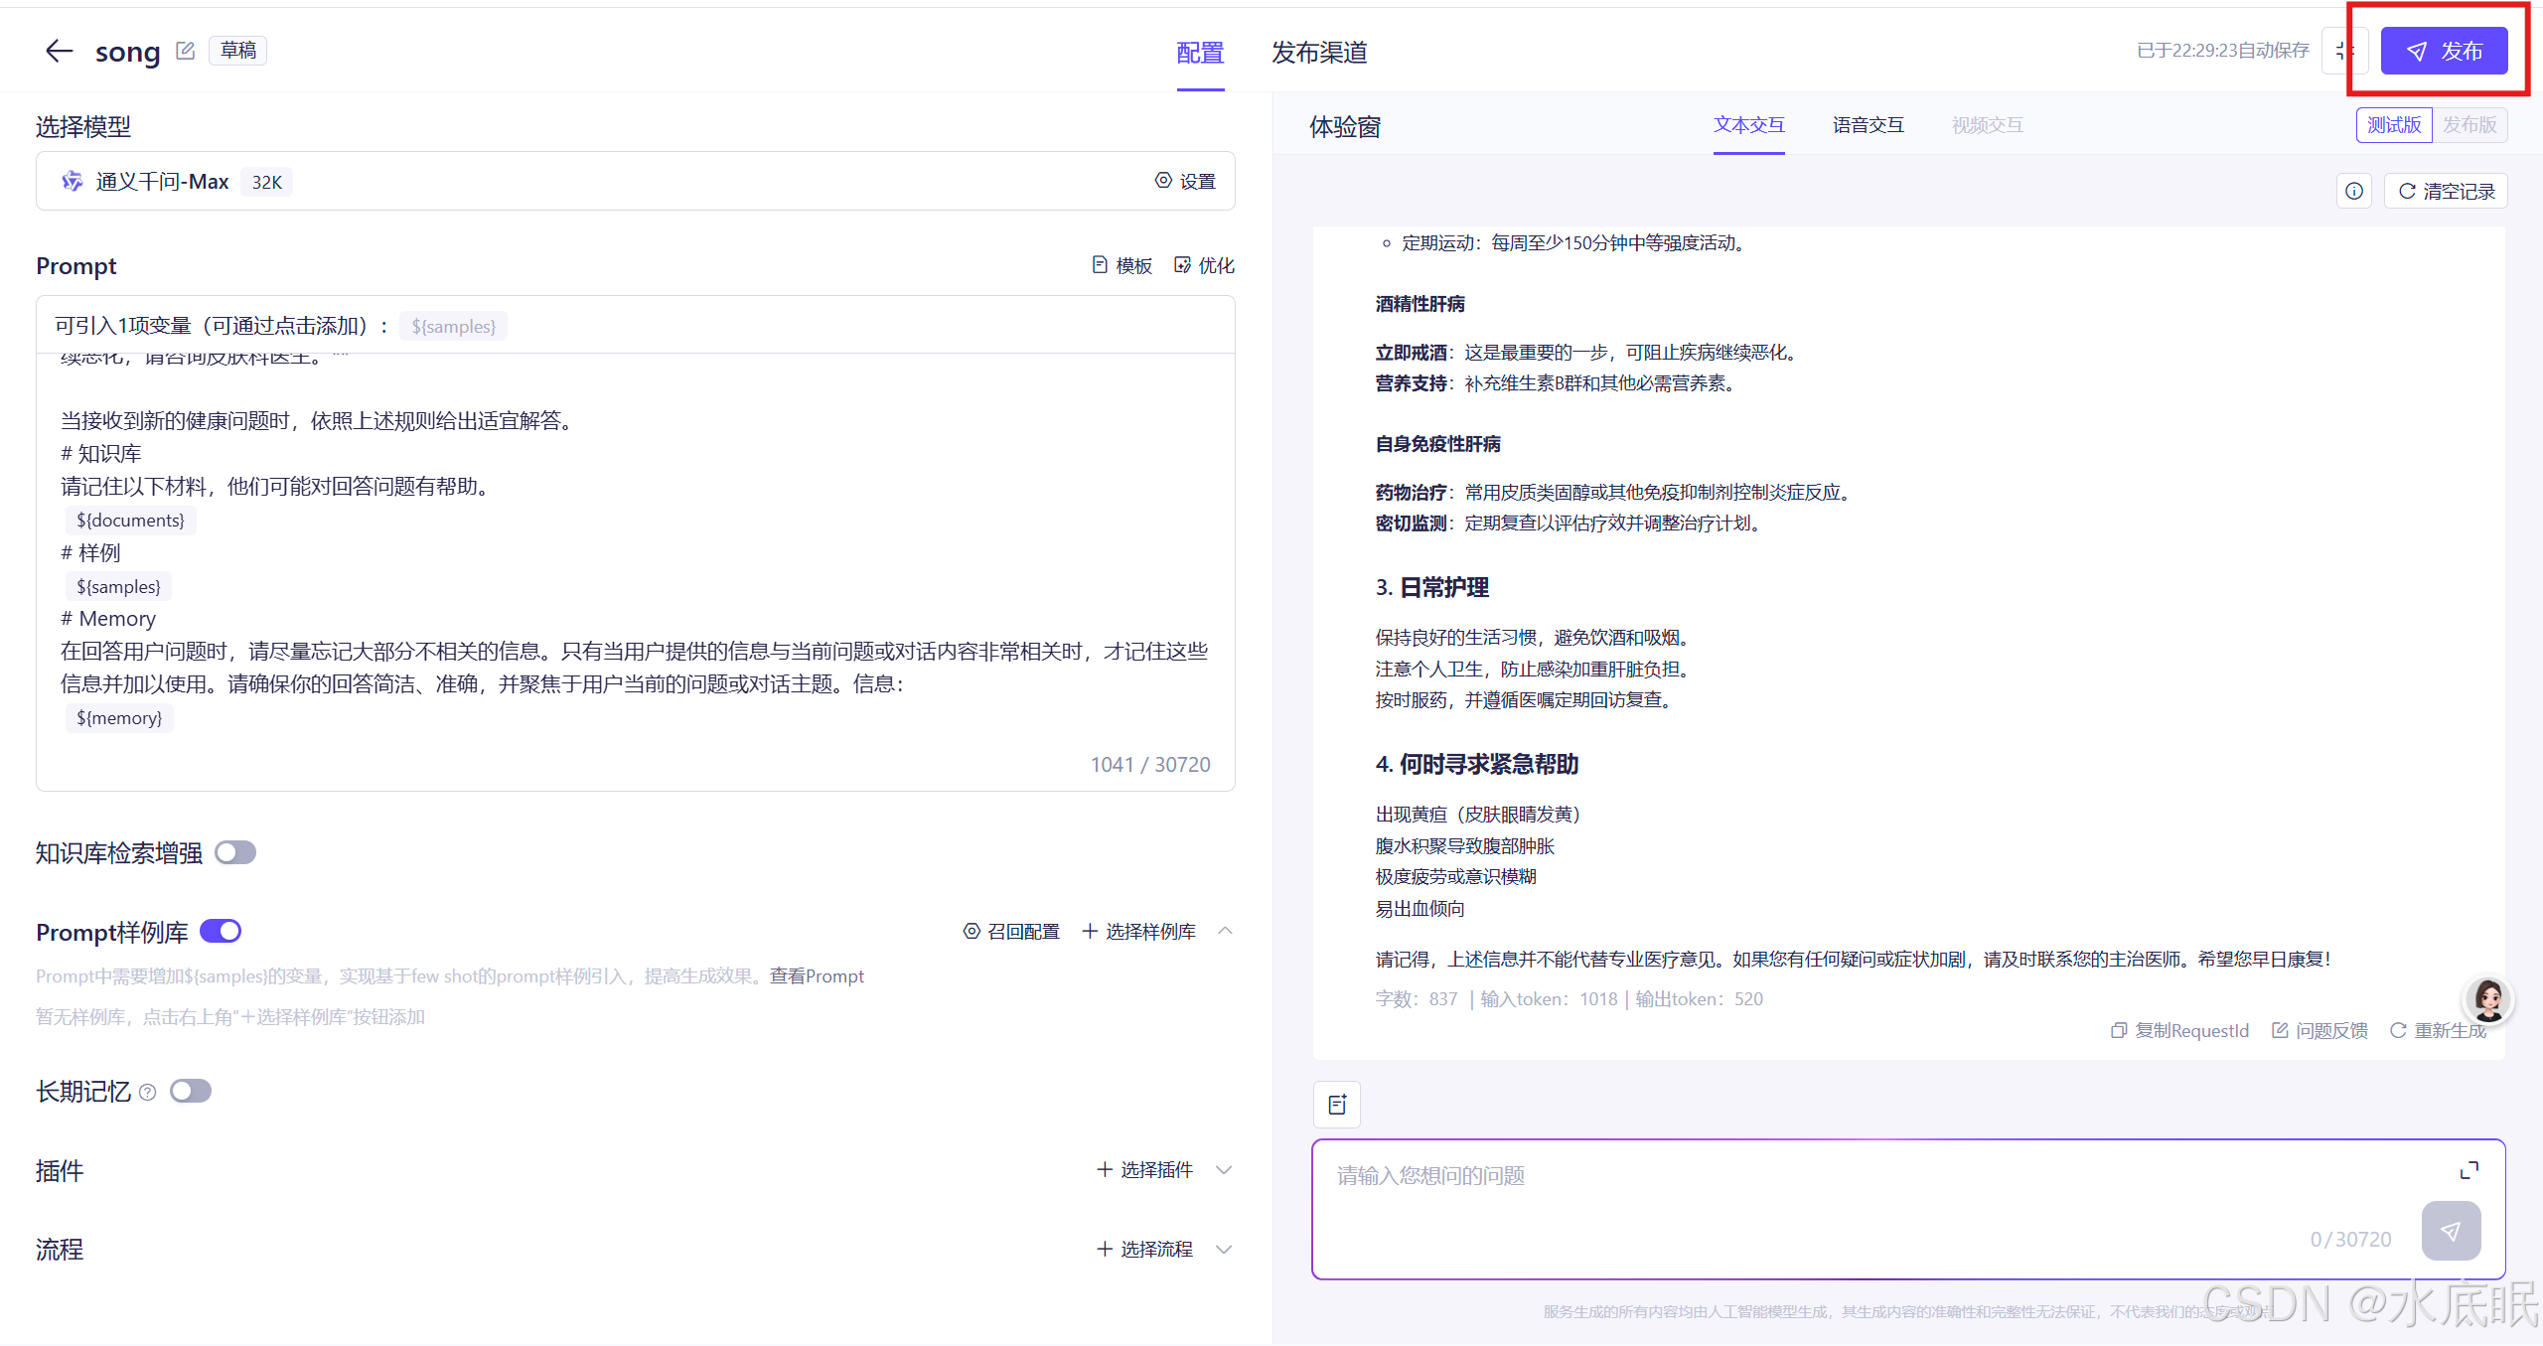Viewport: 2543px width, 1346px height.
Task: Expand the chat input with the corner icon
Action: 2468,1171
